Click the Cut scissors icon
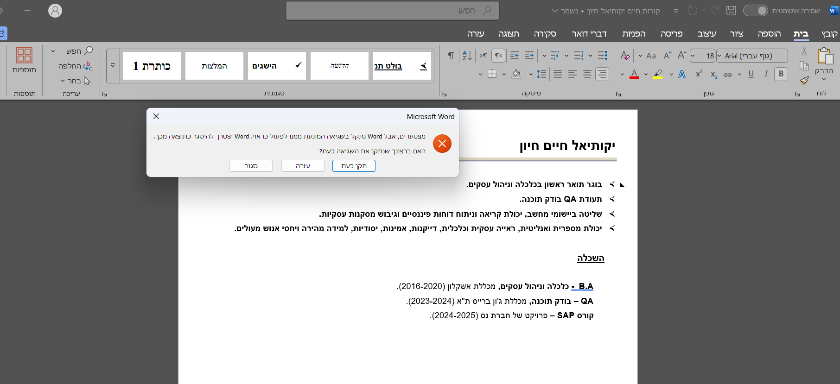Screen dimensions: 840x384 click(804, 51)
